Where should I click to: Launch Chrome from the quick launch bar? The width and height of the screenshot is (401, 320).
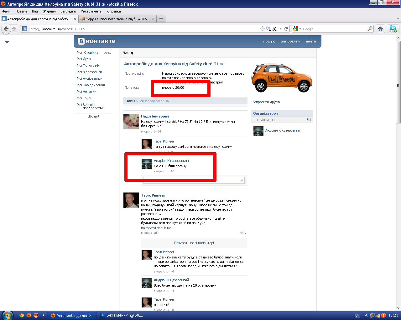point(22,315)
